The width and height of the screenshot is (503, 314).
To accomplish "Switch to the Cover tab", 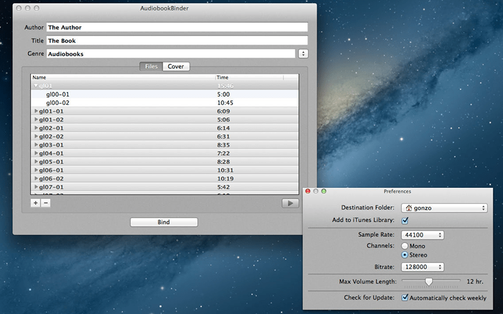I will (x=176, y=66).
